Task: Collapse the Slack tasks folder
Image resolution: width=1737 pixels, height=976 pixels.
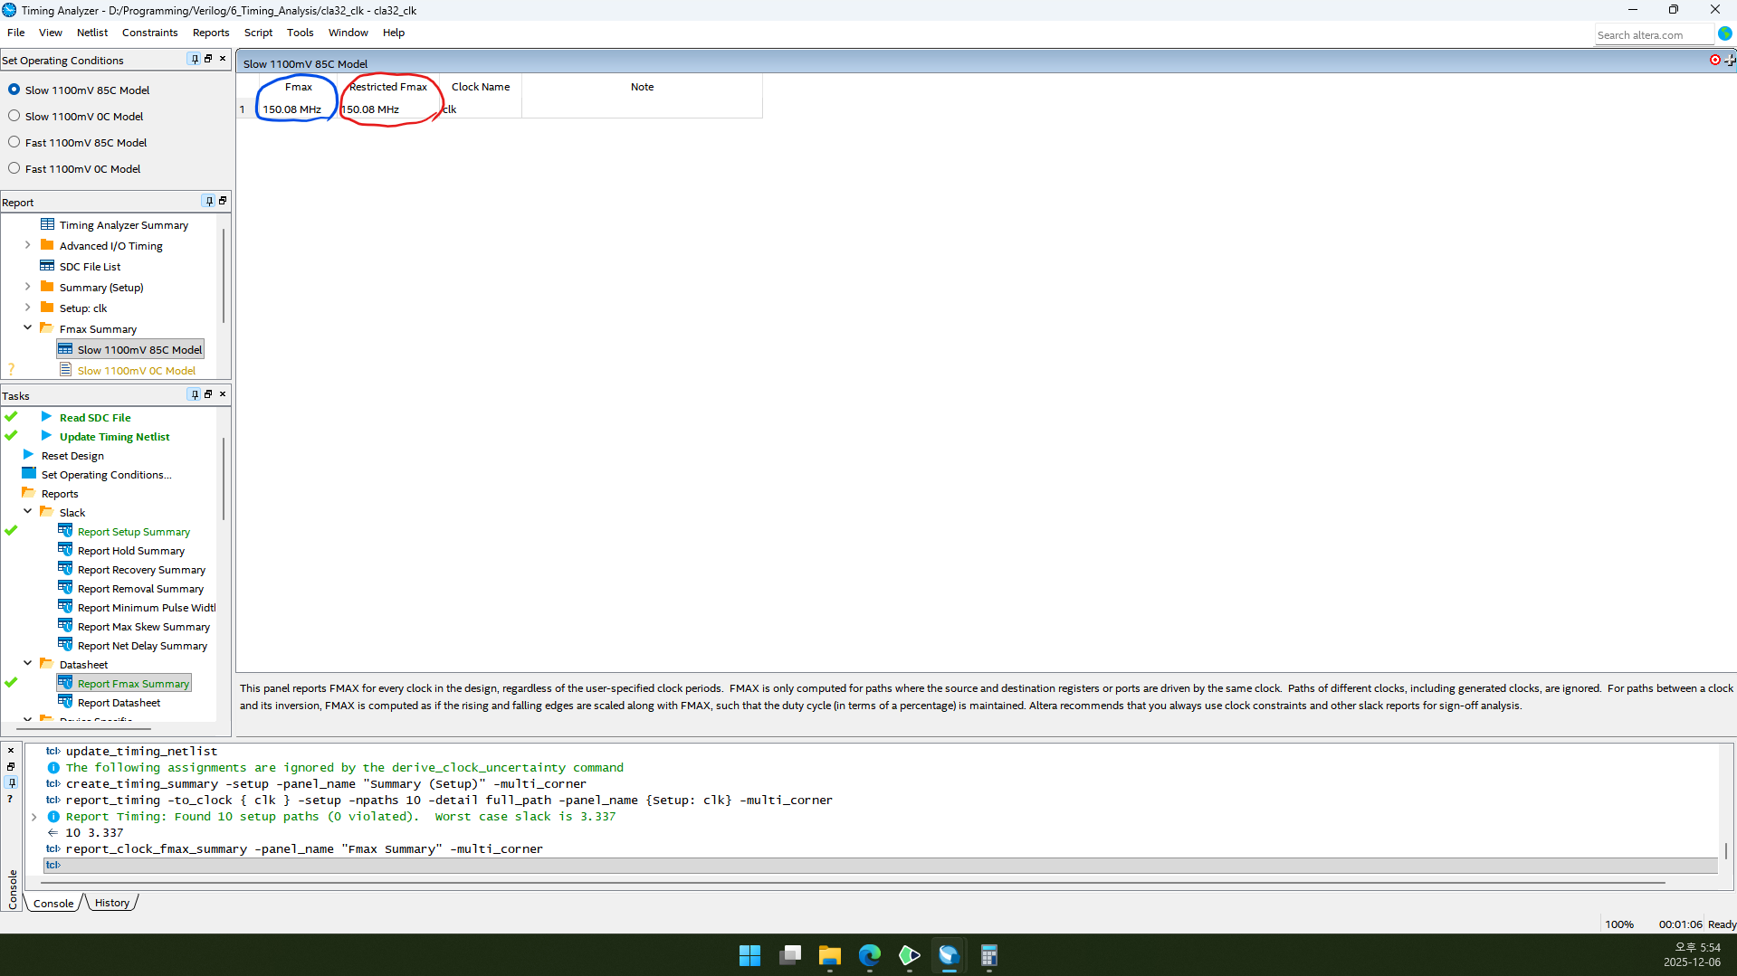Action: pos(27,512)
